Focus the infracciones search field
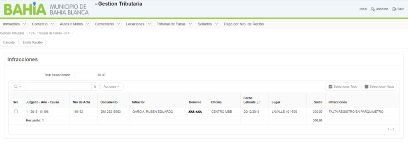The image size is (408, 150). point(58,87)
